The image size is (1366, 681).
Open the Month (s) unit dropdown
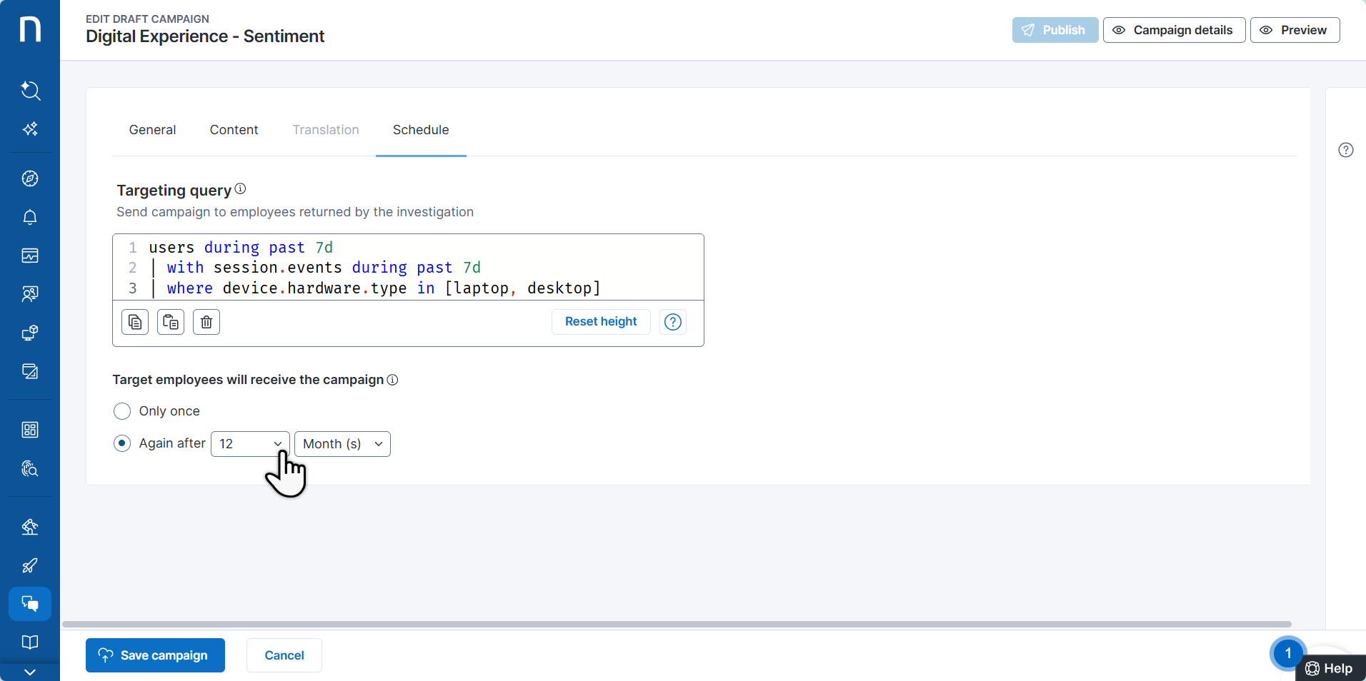click(342, 444)
